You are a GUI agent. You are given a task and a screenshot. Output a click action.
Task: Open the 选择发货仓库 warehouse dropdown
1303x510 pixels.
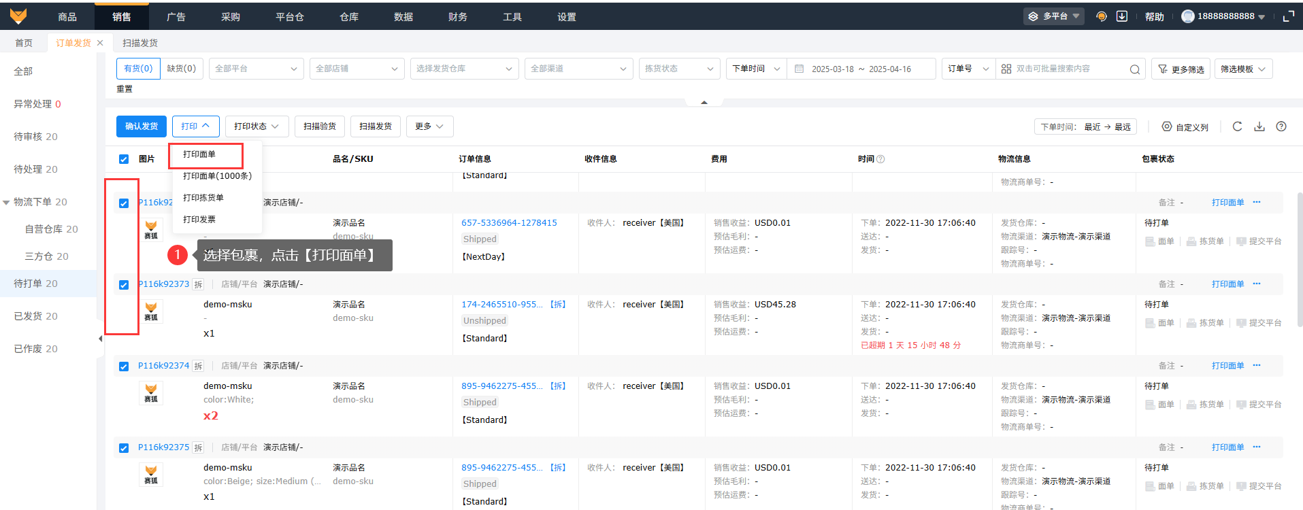point(464,69)
